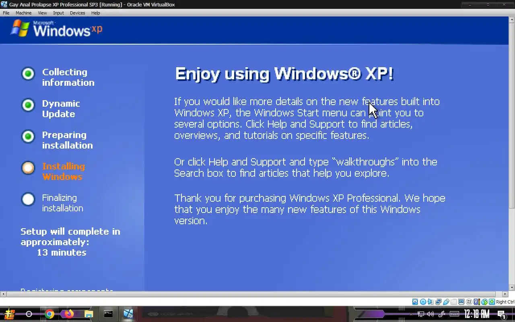Close the VirtualBox window
Image resolution: width=515 pixels, height=322 pixels.
pos(505,4)
